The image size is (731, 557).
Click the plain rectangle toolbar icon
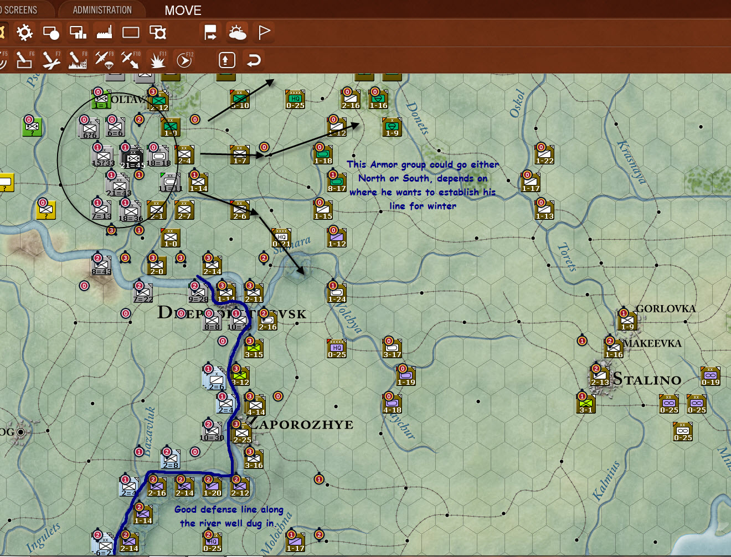coord(131,33)
